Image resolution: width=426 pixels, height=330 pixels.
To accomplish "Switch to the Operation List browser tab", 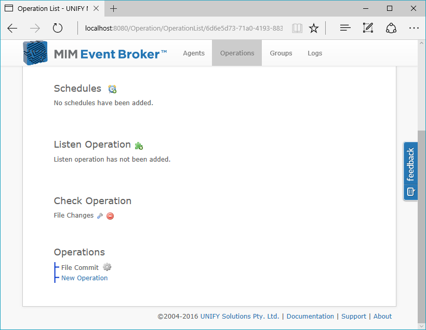I will point(52,9).
